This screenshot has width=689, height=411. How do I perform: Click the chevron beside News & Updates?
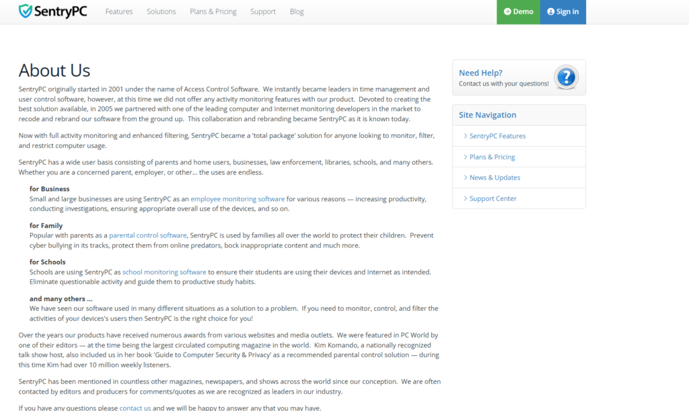(466, 178)
